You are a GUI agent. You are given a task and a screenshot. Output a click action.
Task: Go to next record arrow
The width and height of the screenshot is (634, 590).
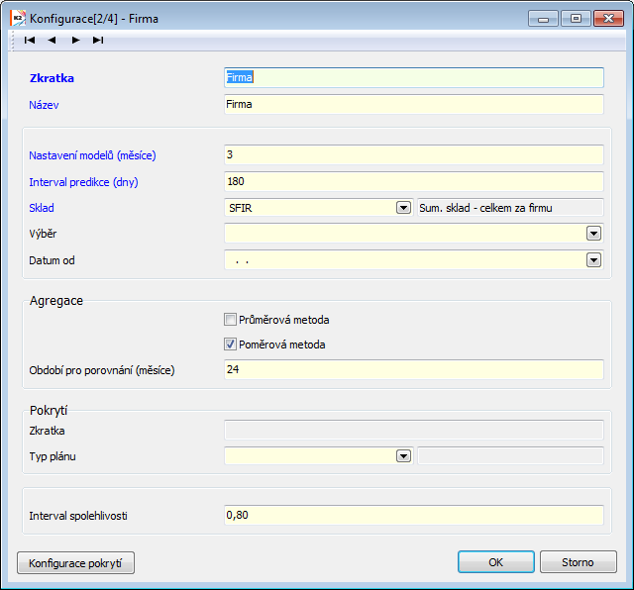point(75,40)
